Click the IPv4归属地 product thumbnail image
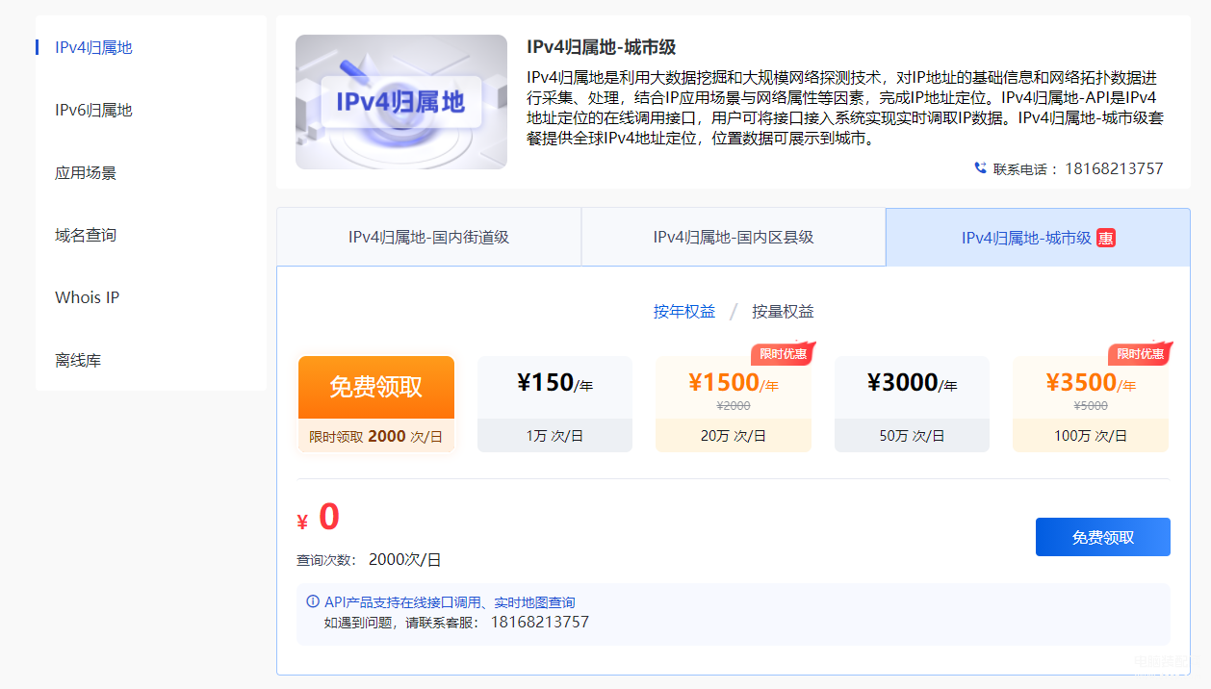The width and height of the screenshot is (1211, 689). [401, 102]
